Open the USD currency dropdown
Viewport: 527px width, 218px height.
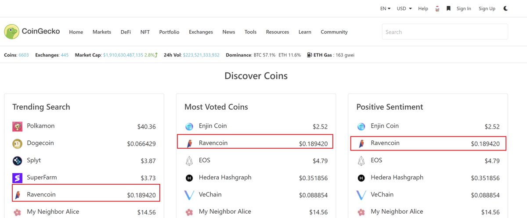click(404, 8)
